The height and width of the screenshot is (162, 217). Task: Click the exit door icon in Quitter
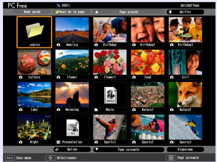(170, 12)
